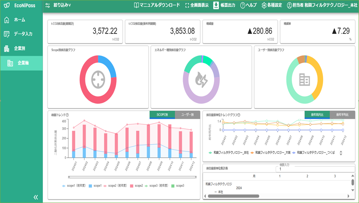The height and width of the screenshot is (203, 359).
Task: Click the 月 column header
Action: pos(254,176)
